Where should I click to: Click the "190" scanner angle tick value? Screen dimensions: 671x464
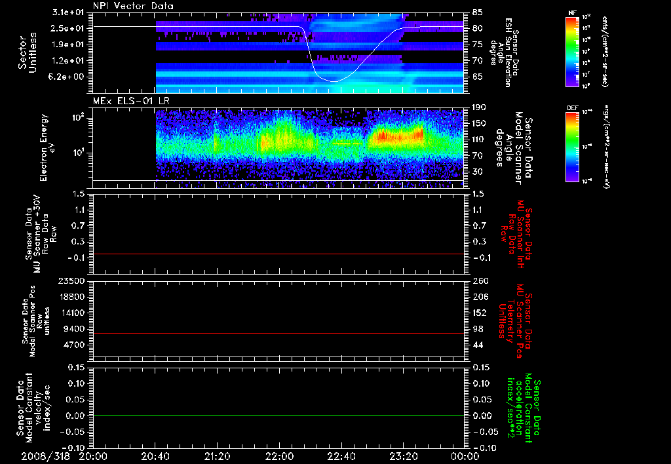[x=480, y=107]
